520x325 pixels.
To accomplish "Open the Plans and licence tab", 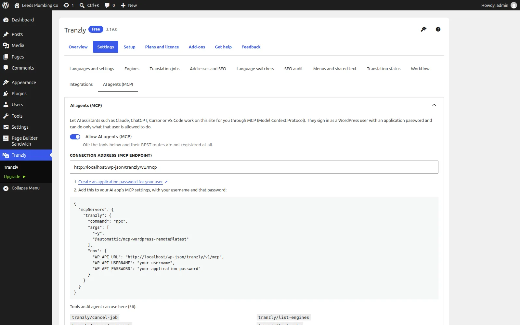I will (x=162, y=47).
